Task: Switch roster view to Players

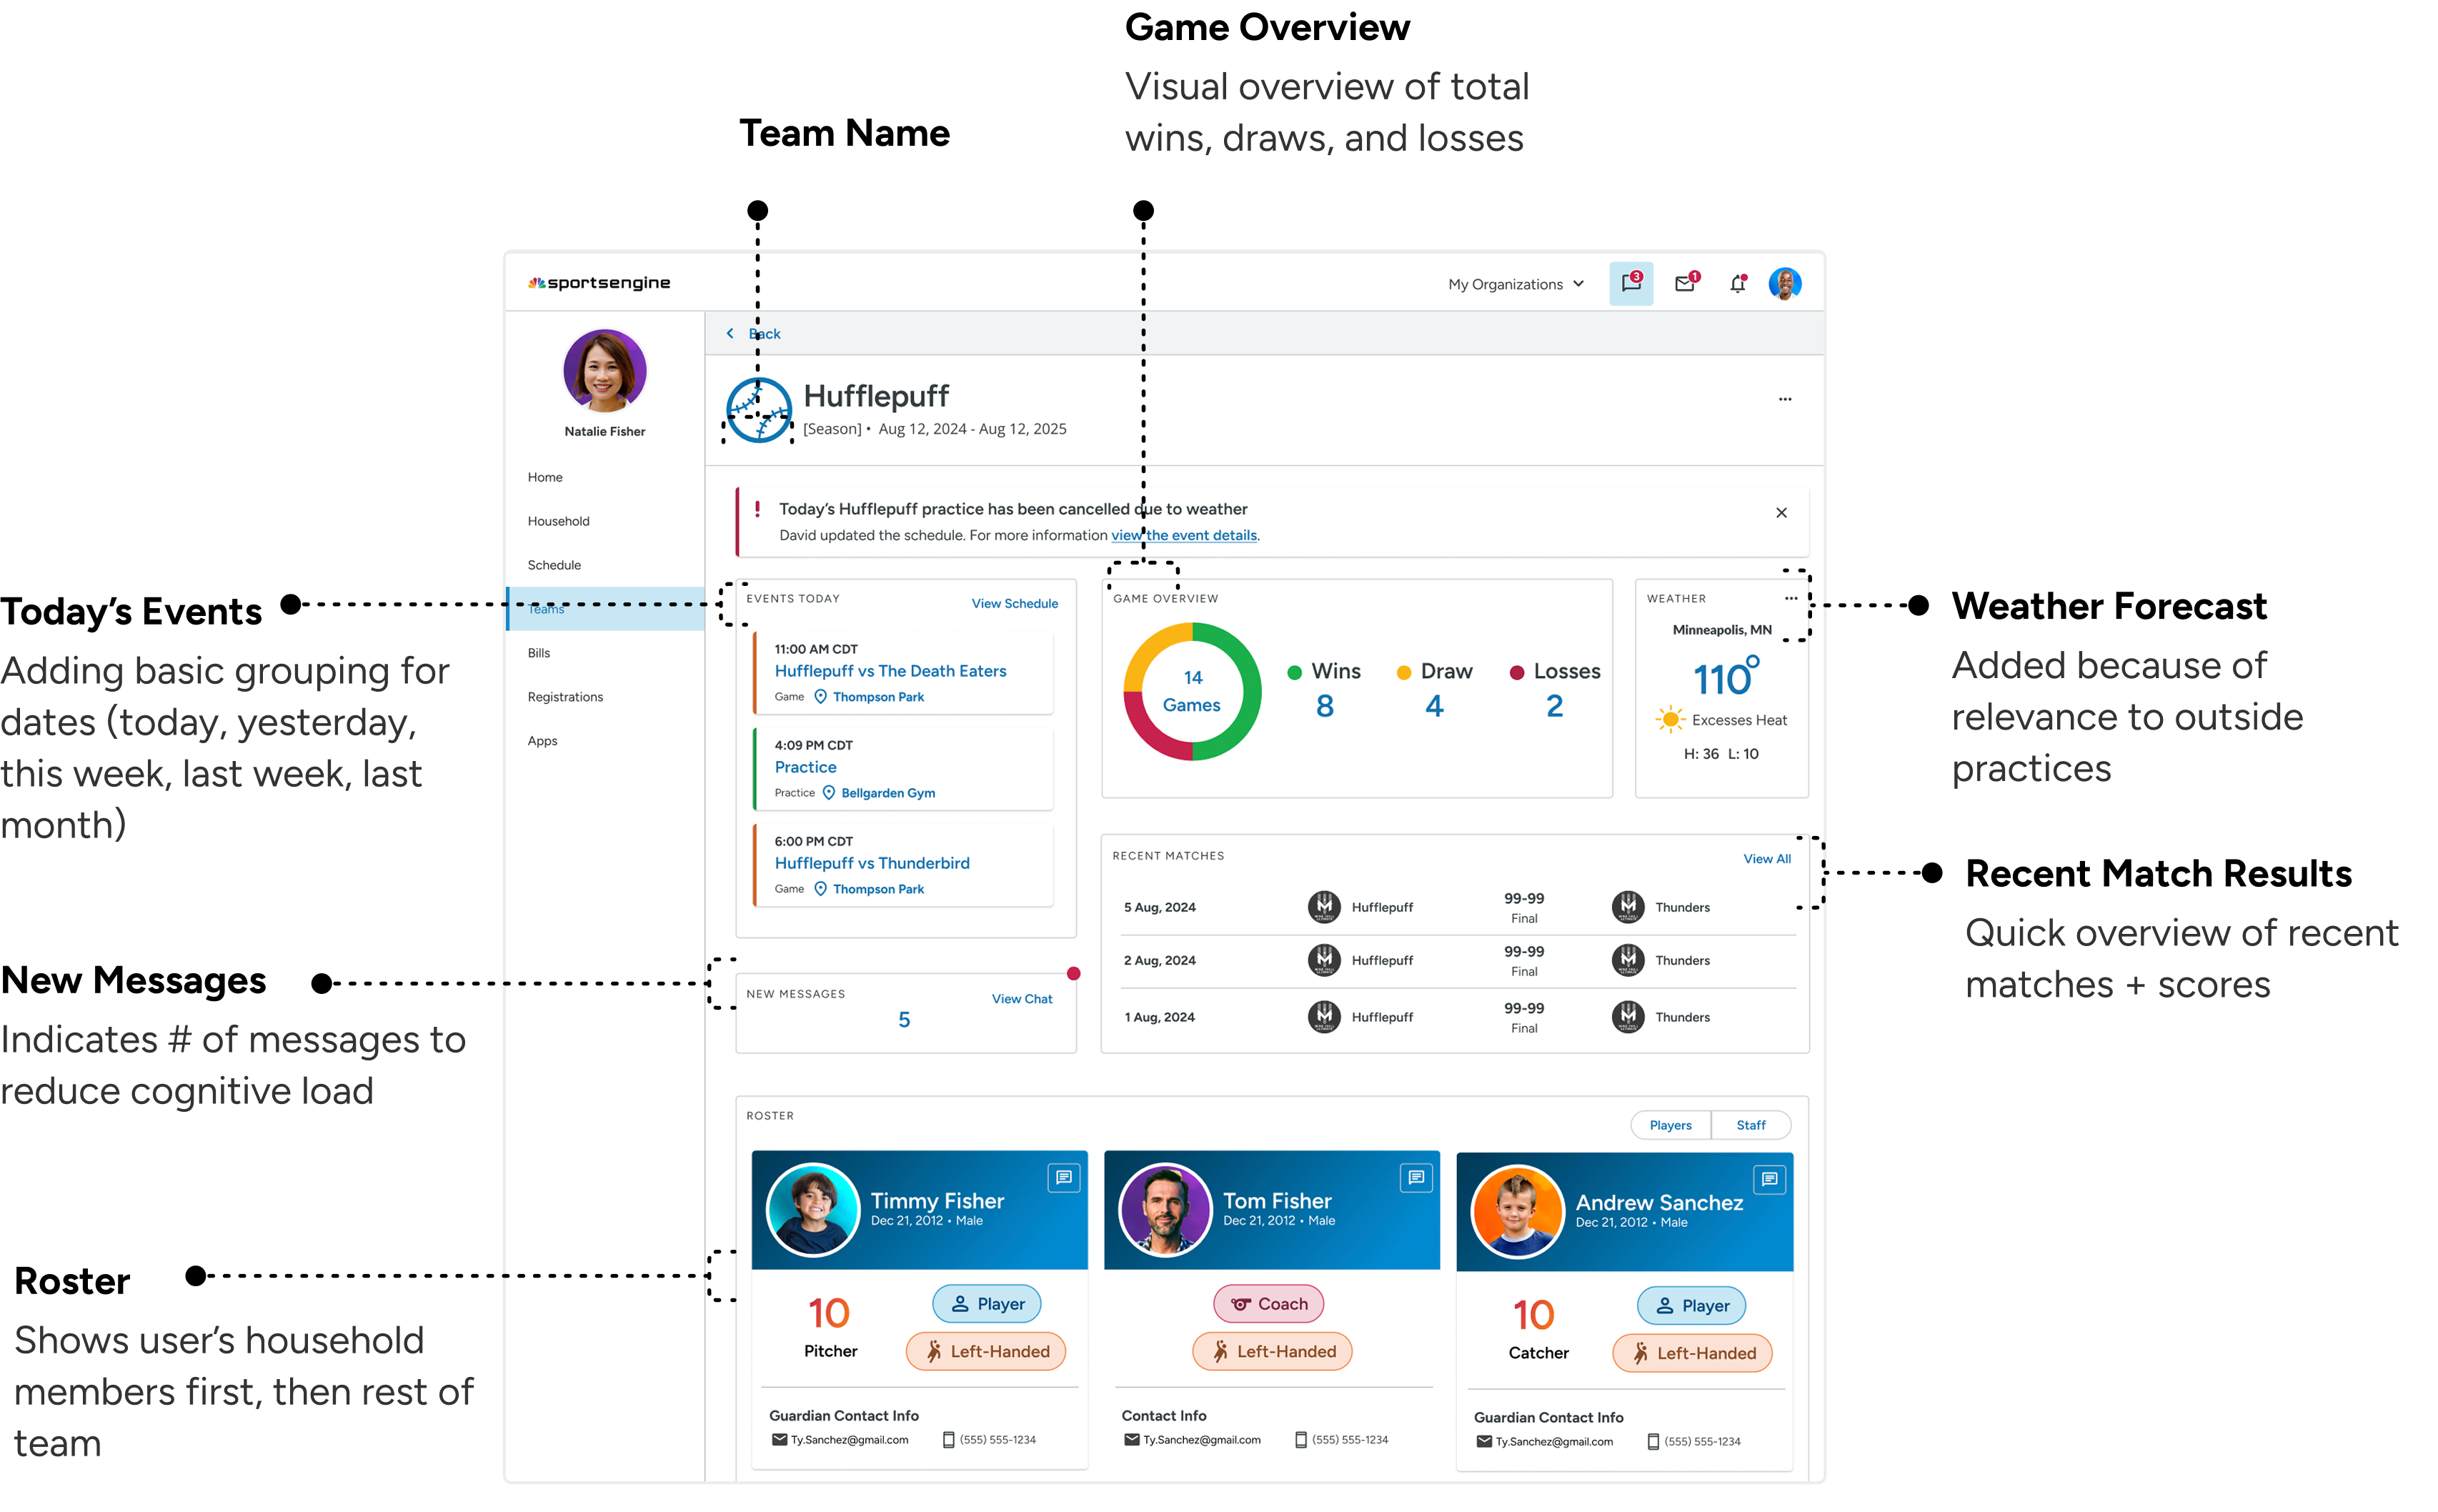Action: 1670,1125
